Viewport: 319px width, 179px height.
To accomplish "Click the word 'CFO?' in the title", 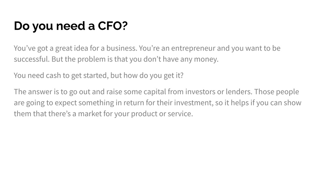I will (x=113, y=26).
